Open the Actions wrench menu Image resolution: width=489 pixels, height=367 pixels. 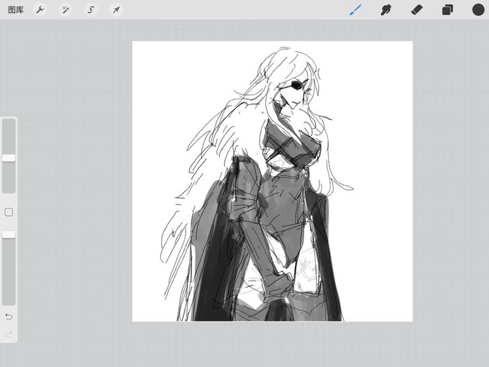tap(40, 10)
